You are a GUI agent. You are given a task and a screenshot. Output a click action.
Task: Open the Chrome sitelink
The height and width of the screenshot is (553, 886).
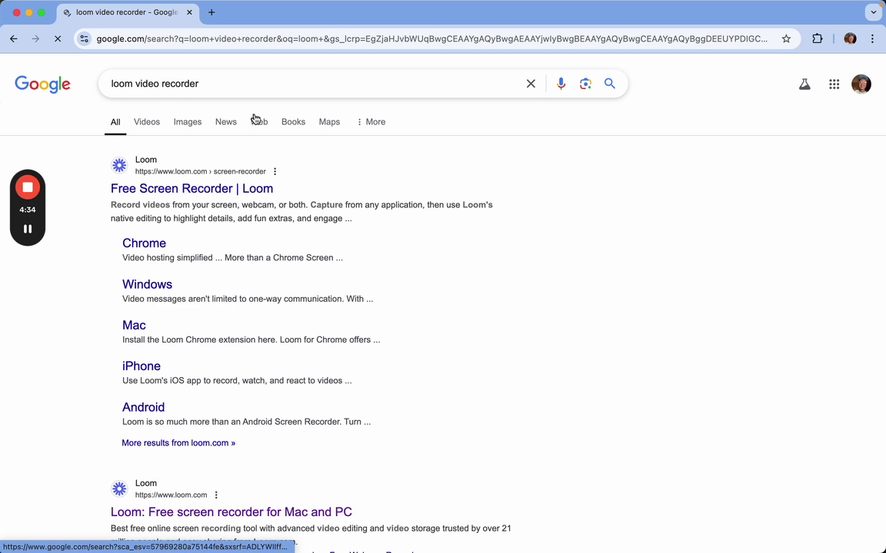pyautogui.click(x=144, y=243)
